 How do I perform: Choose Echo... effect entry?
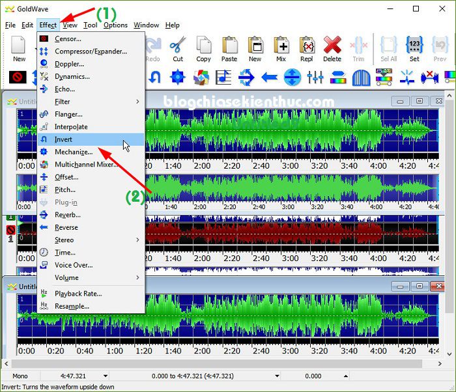click(91, 89)
